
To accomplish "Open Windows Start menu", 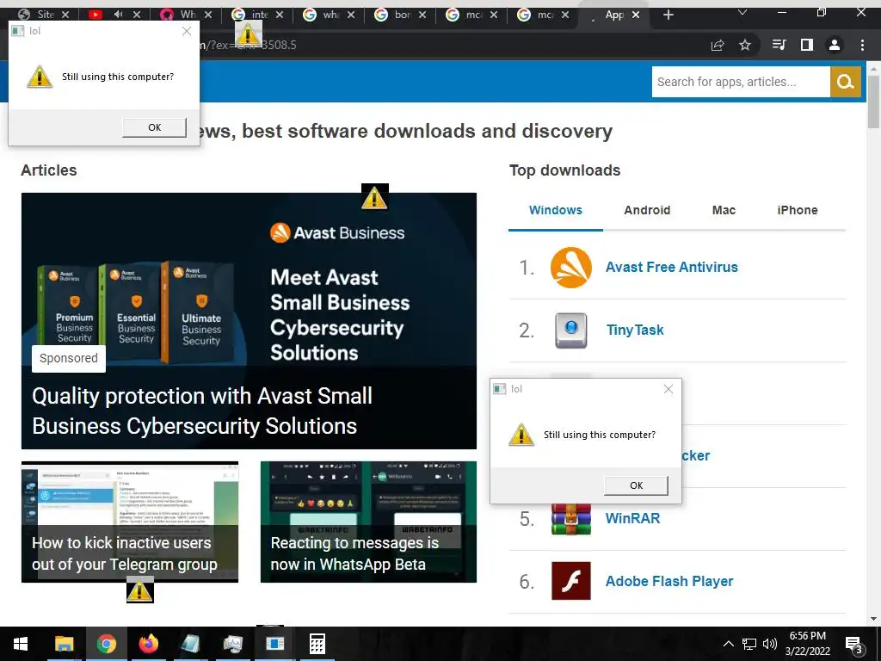I will coord(21,644).
